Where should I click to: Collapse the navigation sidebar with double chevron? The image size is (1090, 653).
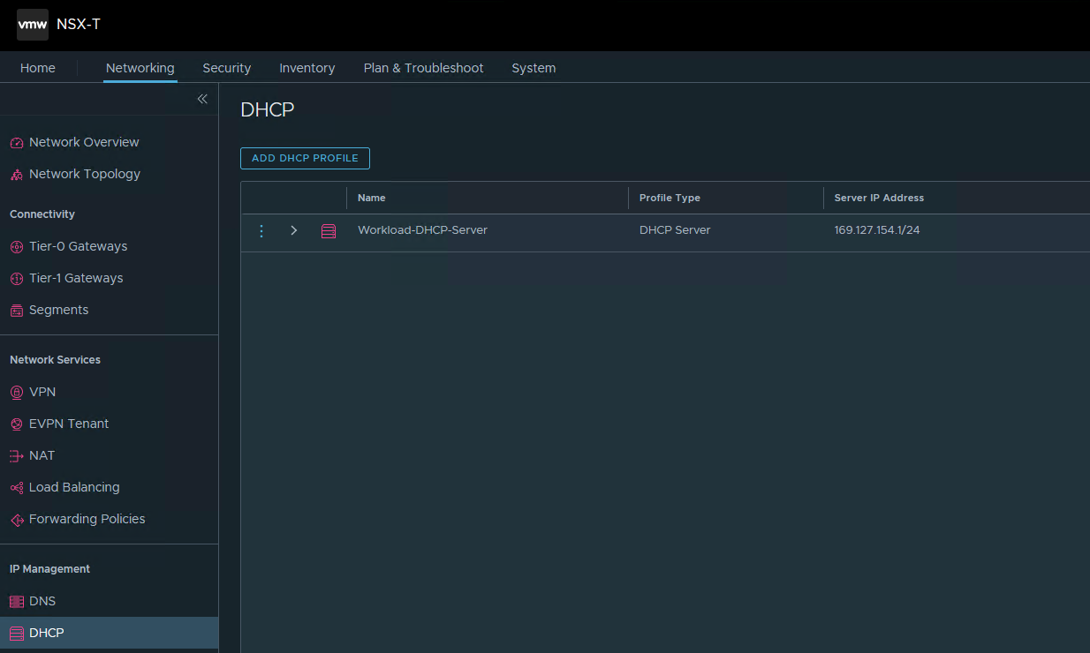(x=202, y=99)
